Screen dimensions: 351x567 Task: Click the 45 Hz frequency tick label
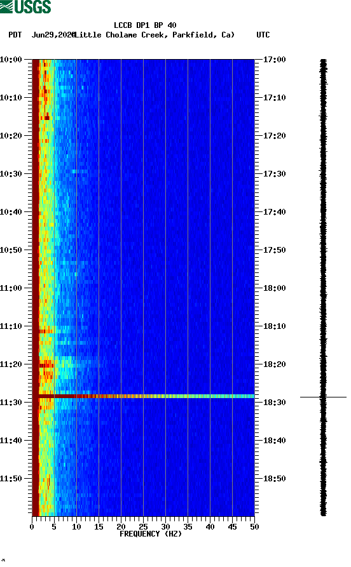tap(232, 527)
